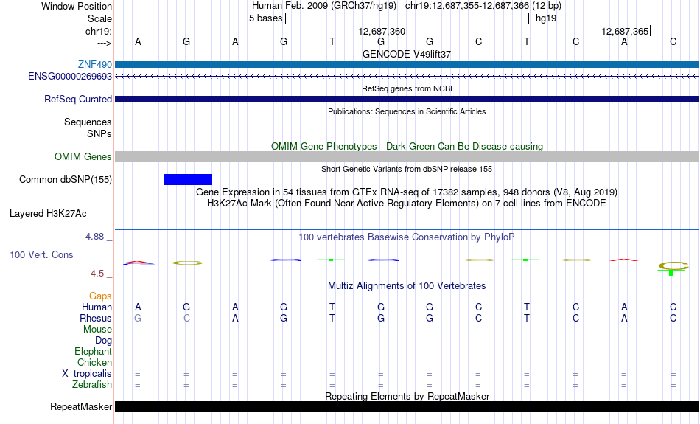Click 'Publications: Sequences in Scientific Articles' title

pos(407,111)
